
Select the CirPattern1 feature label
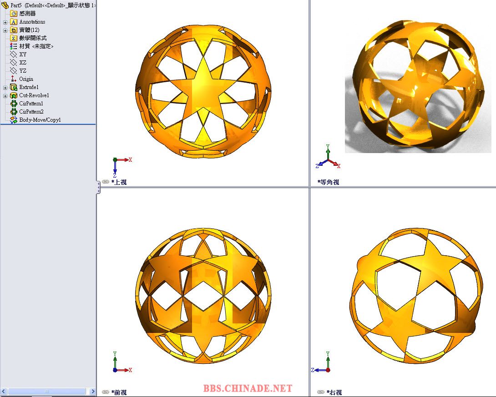[31, 104]
